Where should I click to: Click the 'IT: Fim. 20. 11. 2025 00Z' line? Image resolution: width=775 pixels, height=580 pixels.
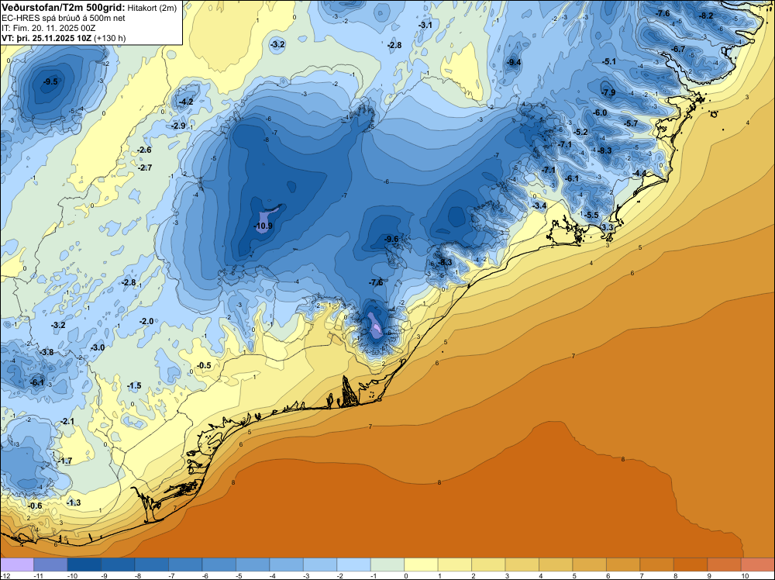point(48,28)
